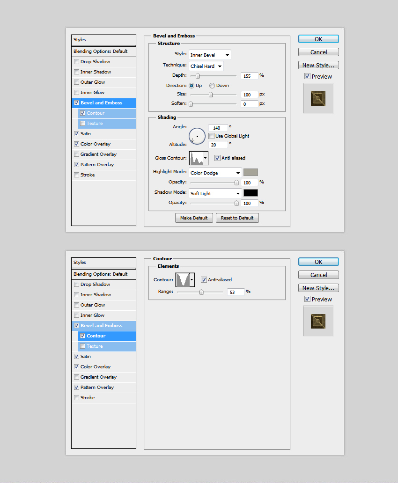Toggle Outer Glow checkbox in upper dialog
Image resolution: width=398 pixels, height=483 pixels.
tap(76, 82)
